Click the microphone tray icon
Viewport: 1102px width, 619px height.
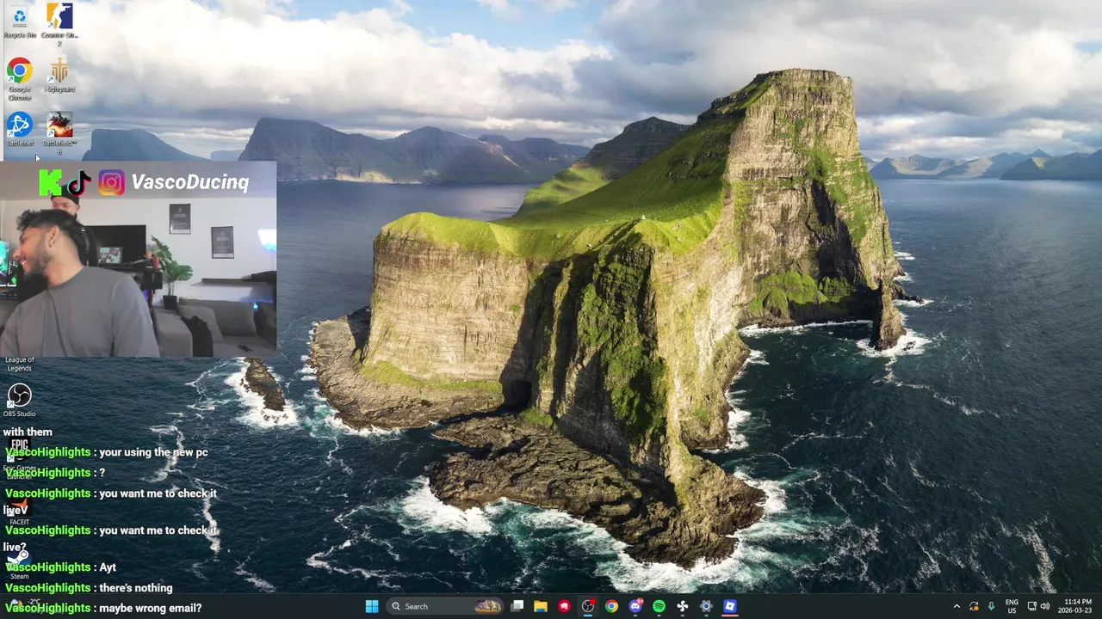[991, 606]
